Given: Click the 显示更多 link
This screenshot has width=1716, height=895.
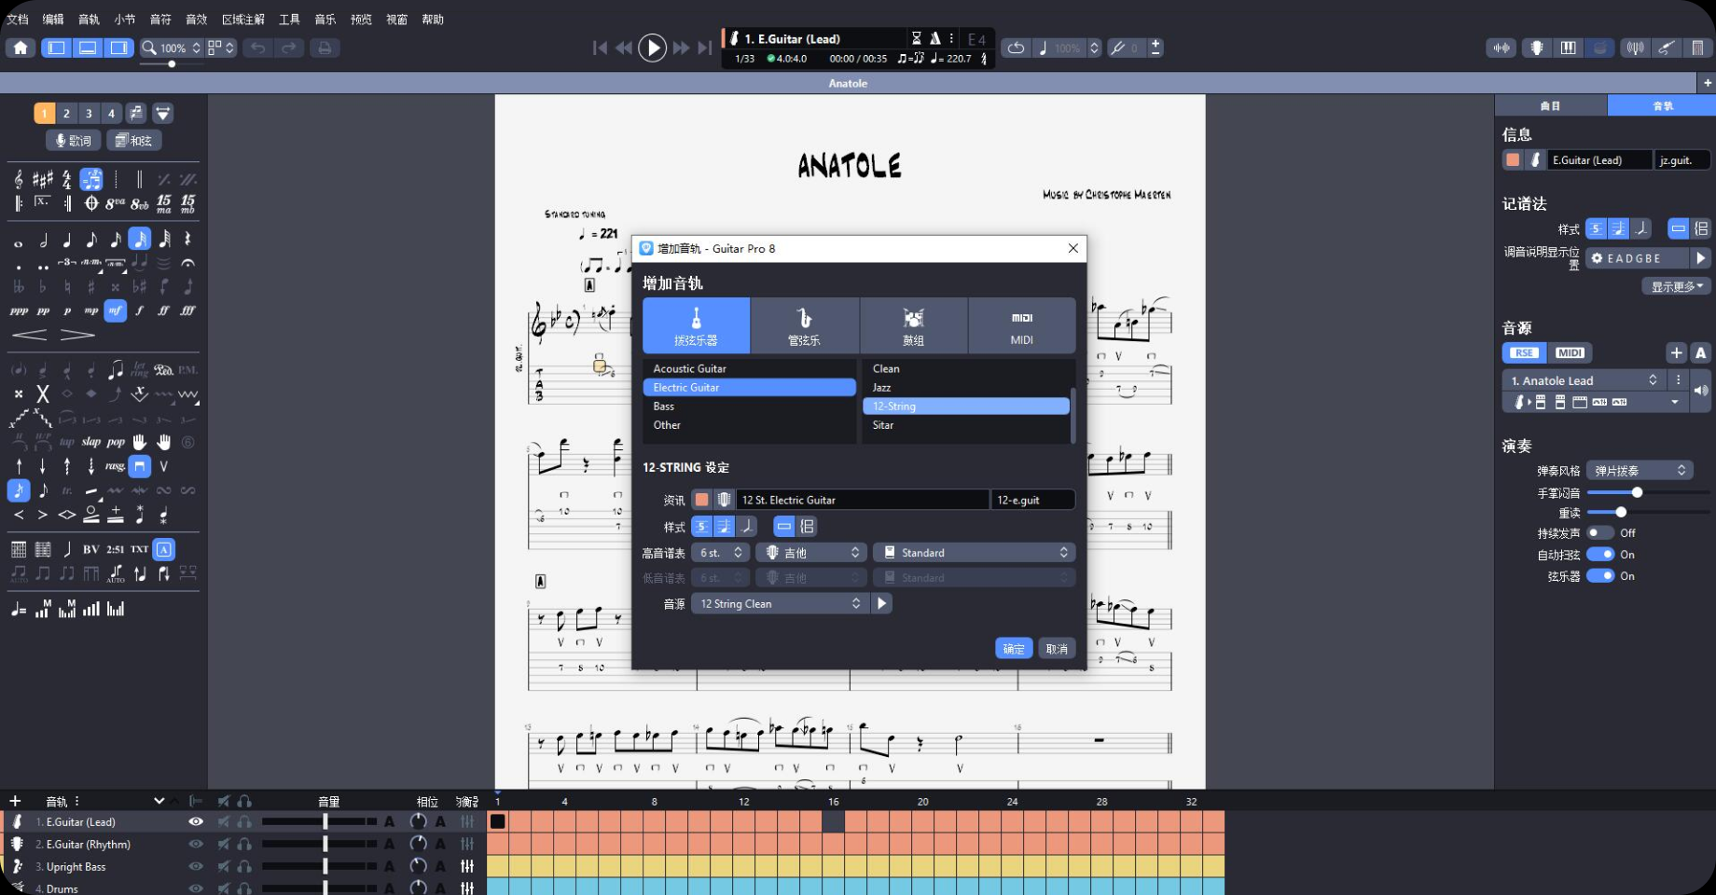Looking at the screenshot, I should tap(1676, 285).
